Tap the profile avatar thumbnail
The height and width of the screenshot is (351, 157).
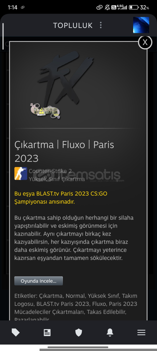[141, 25]
